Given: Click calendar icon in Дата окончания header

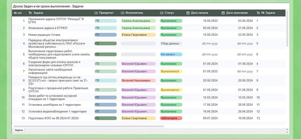Looking at the screenshot, I should point(223,13).
